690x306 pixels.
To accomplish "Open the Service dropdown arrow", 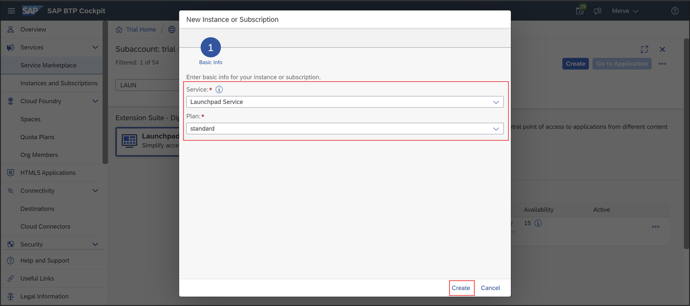I will 496,102.
